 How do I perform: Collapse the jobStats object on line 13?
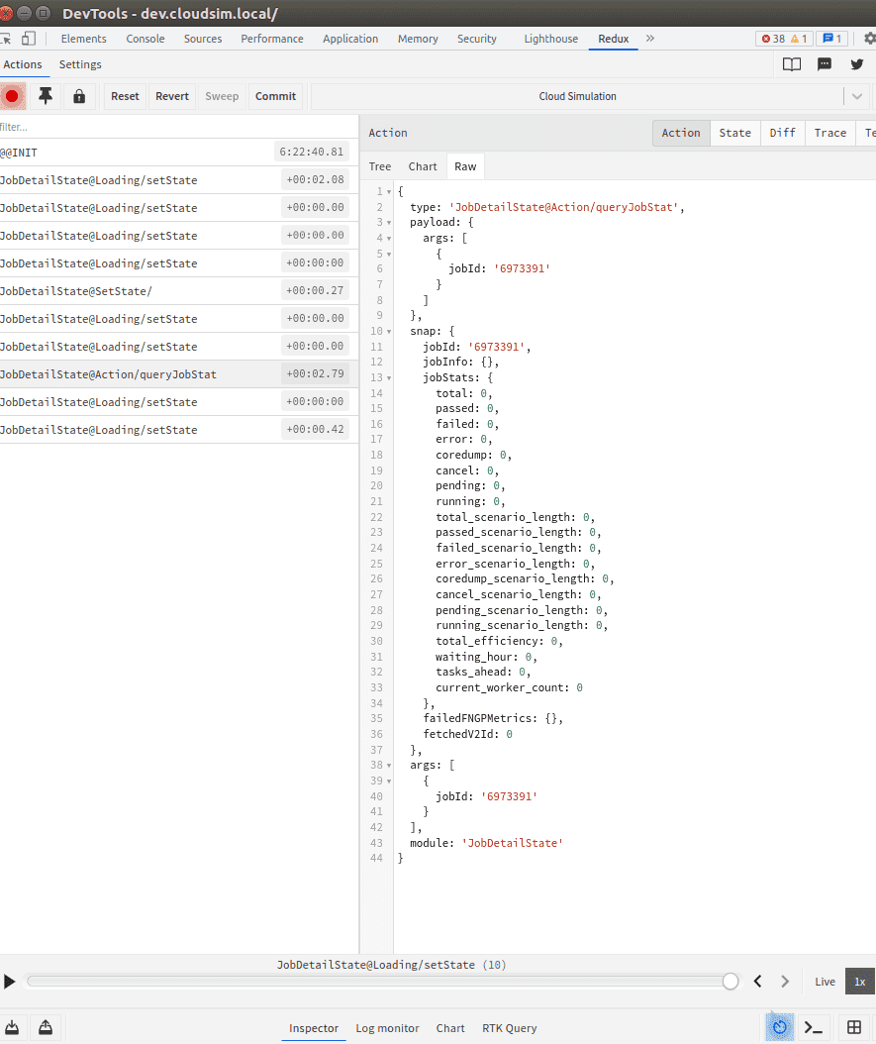coord(389,377)
